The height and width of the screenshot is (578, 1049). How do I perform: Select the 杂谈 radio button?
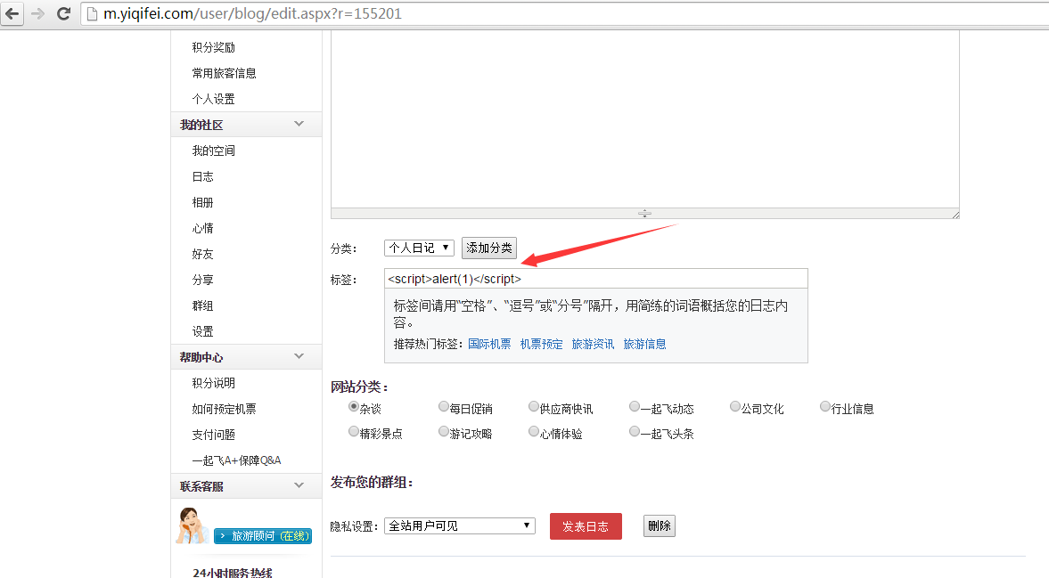point(353,406)
